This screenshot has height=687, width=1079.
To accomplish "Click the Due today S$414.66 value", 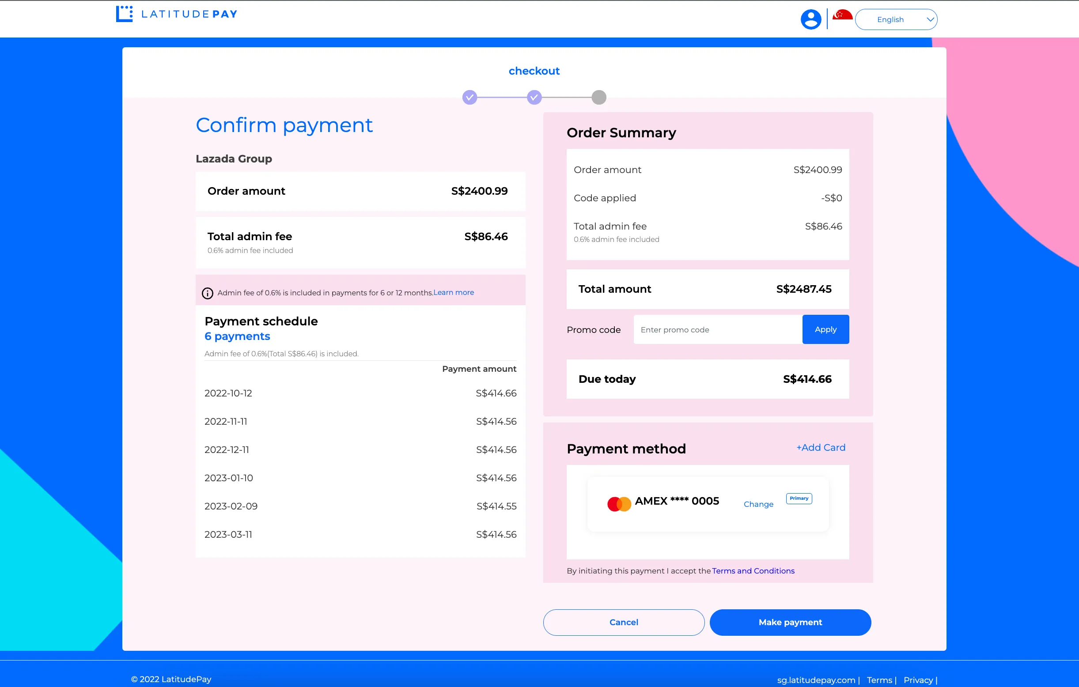I will [x=807, y=379].
